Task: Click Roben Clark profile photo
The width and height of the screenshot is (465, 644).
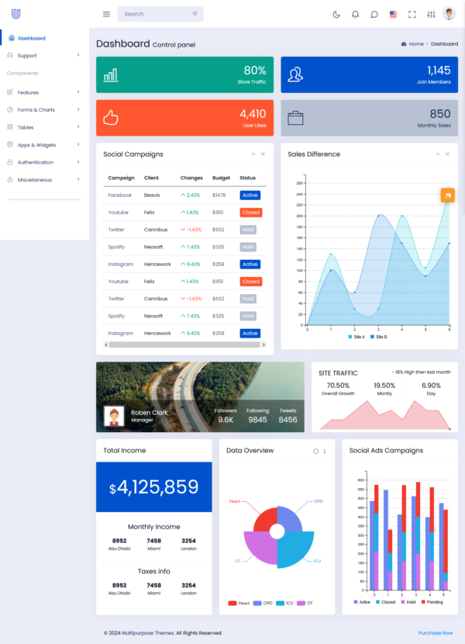Action: click(x=114, y=417)
